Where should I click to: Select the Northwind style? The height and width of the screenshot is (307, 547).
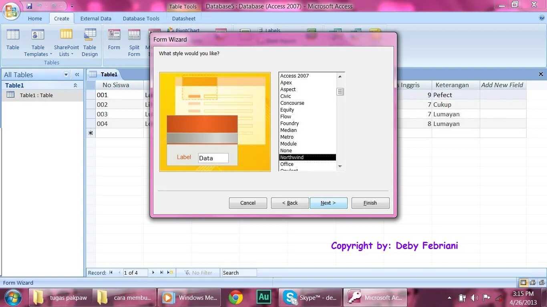(308, 157)
